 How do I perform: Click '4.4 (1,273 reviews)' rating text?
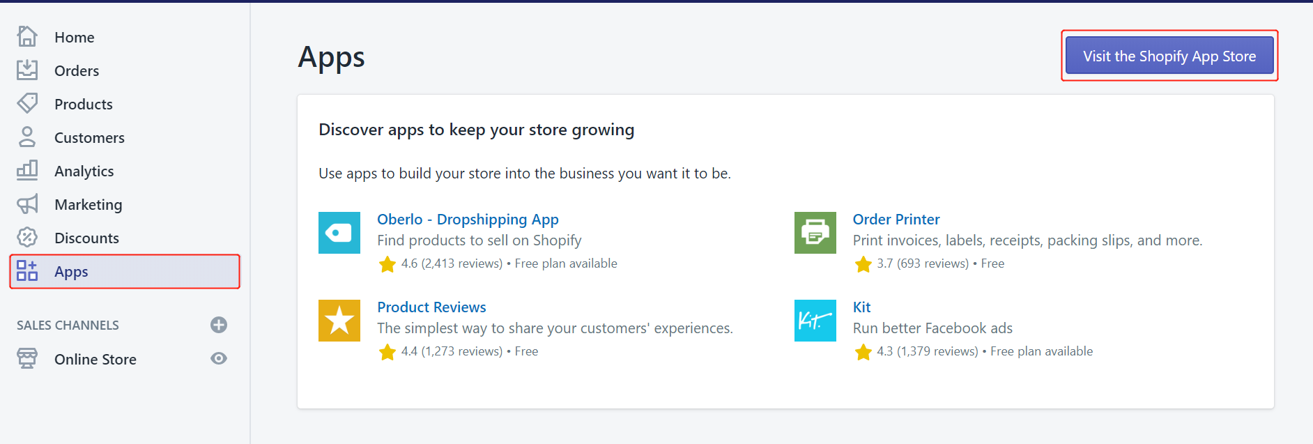tap(452, 351)
